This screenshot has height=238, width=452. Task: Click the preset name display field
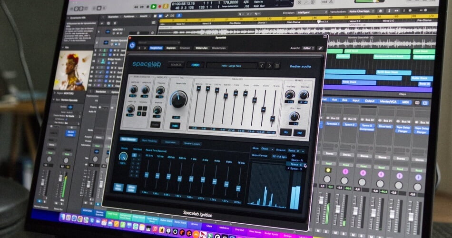coord(232,66)
